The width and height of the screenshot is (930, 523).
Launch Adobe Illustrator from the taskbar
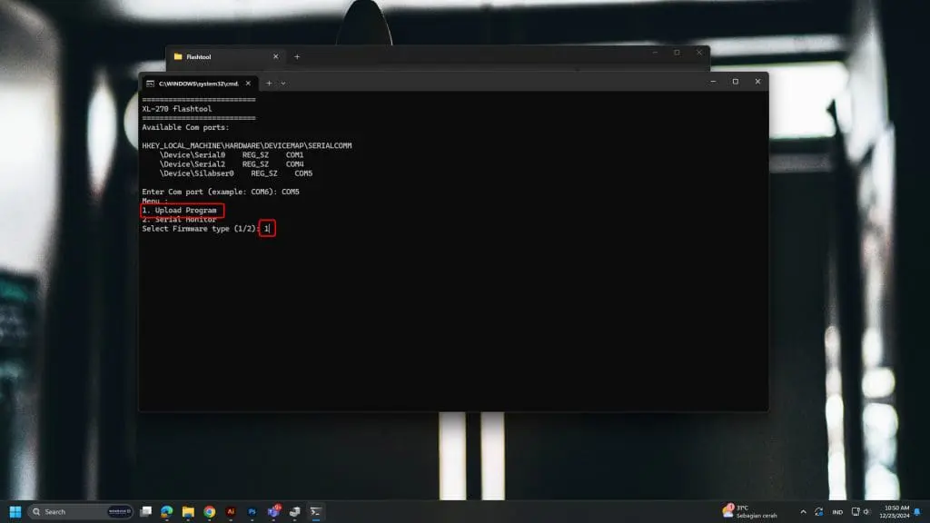click(231, 511)
